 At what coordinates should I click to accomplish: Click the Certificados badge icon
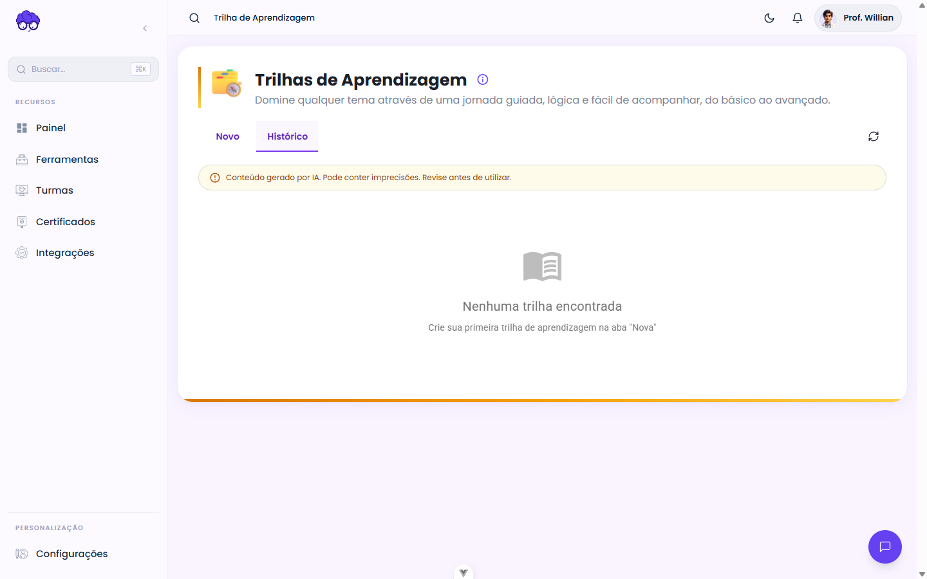pos(22,222)
